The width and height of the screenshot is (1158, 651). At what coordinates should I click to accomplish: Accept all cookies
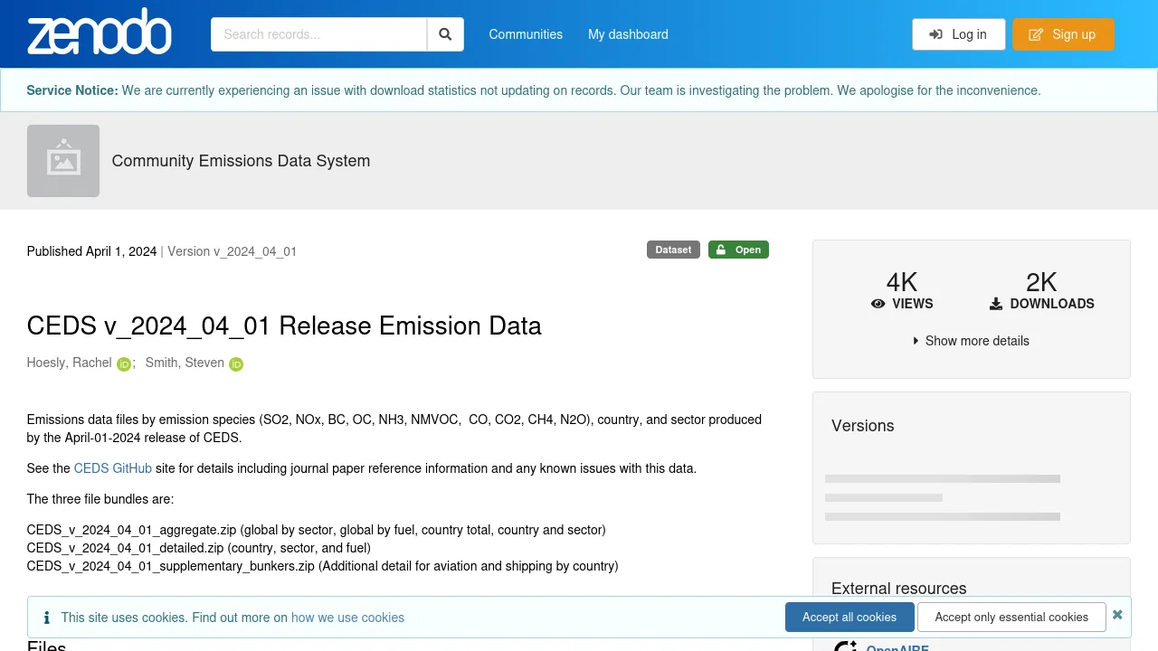(x=850, y=617)
